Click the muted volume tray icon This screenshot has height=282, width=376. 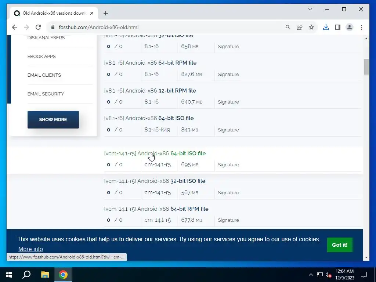pyautogui.click(x=328, y=275)
